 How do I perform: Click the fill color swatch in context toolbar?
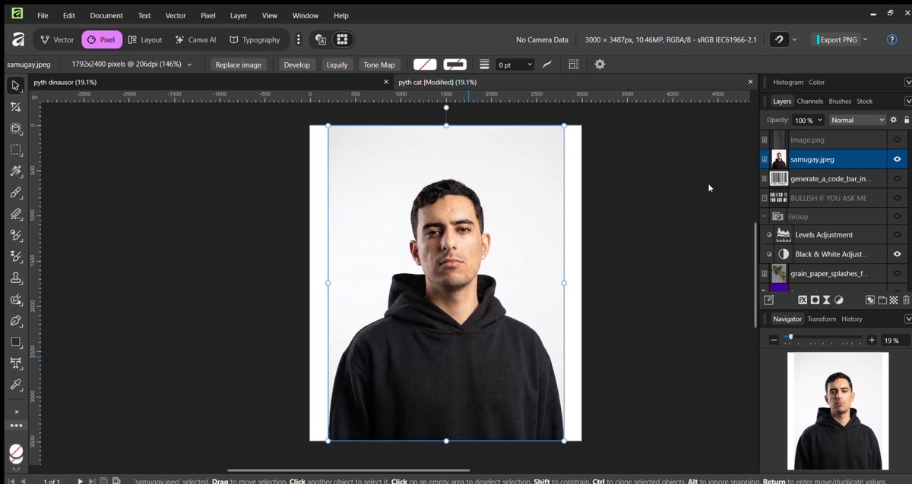coord(425,64)
